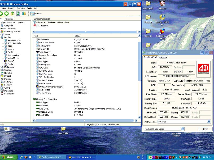
Task: Select DirectX in the EVEREST tree
Action: coord(7,76)
